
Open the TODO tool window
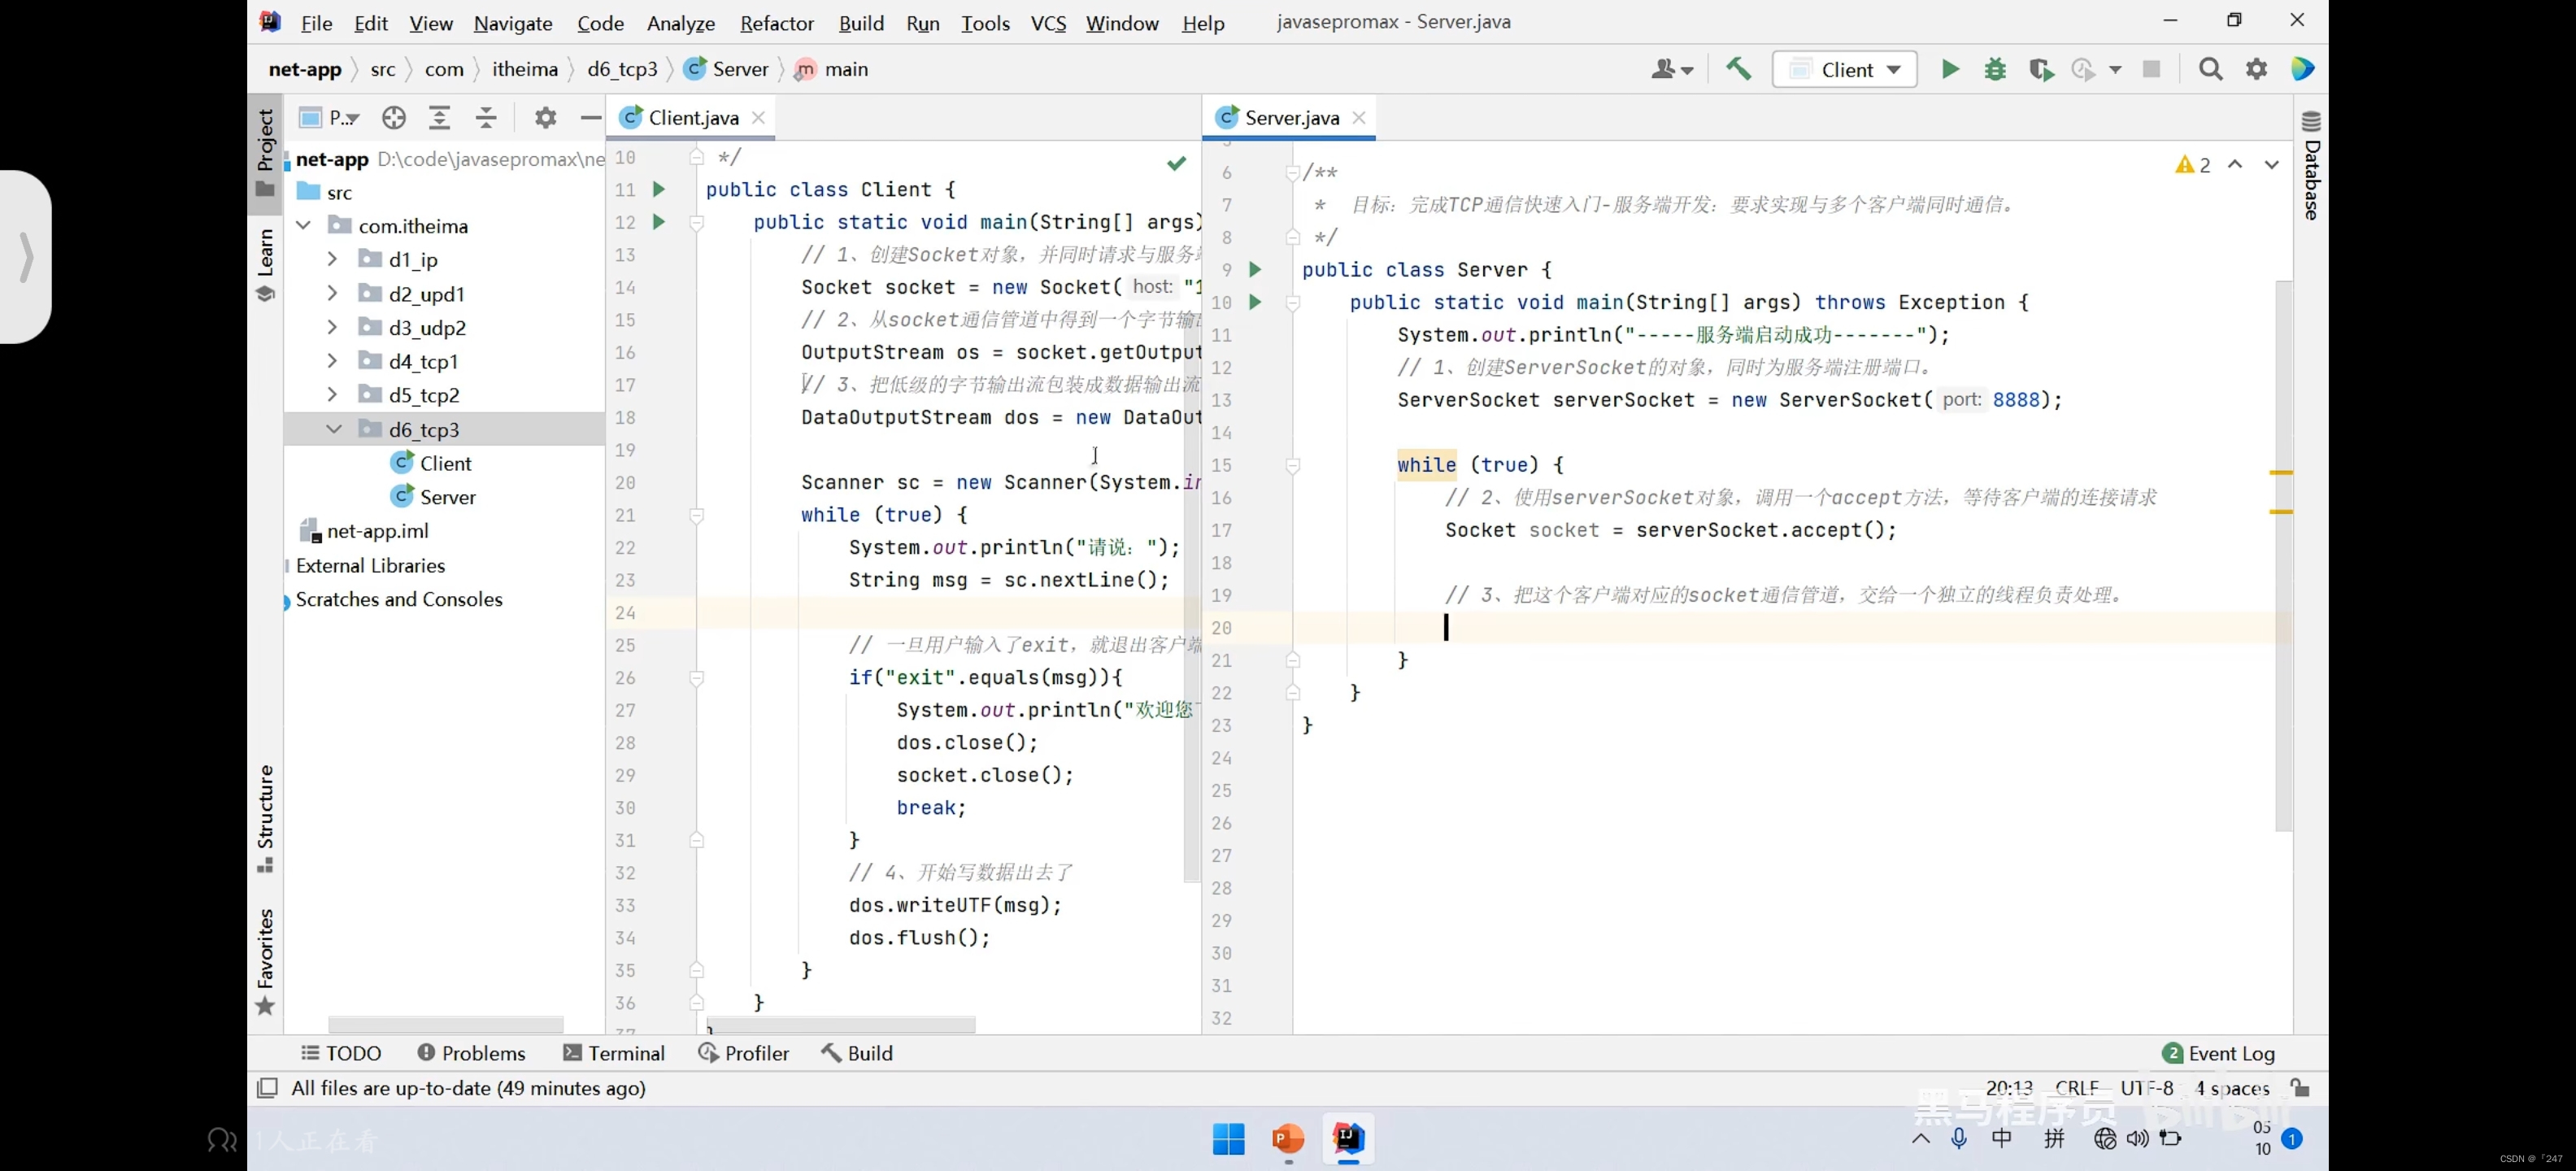click(341, 1053)
